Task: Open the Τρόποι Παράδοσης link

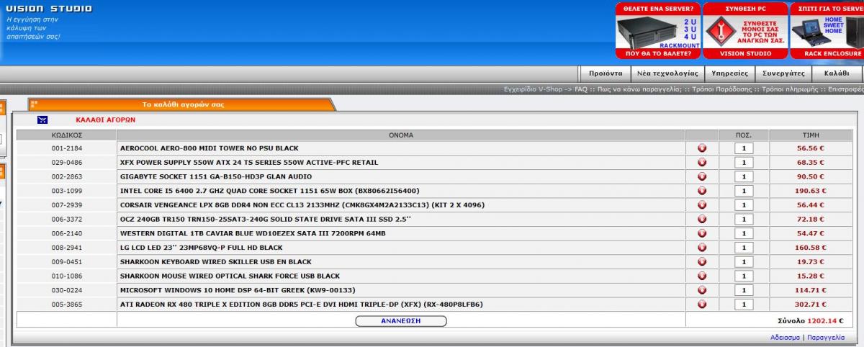Action: click(x=723, y=90)
